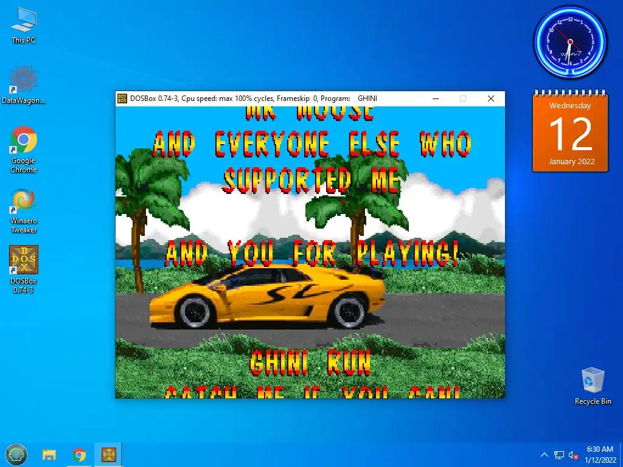Open Chrome from the taskbar
Viewport: 623px width, 467px height.
click(79, 455)
